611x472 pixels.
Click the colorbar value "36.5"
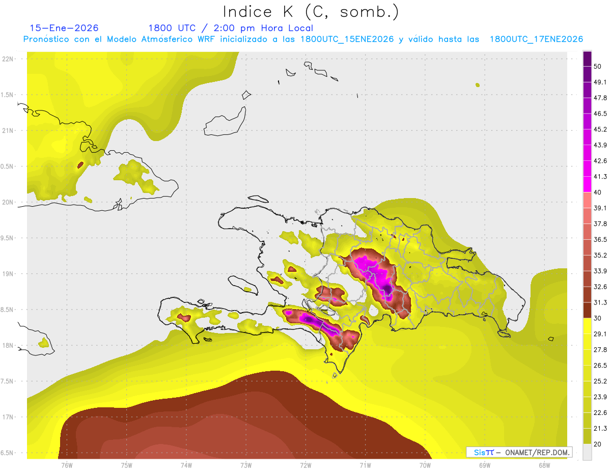tap(600, 240)
